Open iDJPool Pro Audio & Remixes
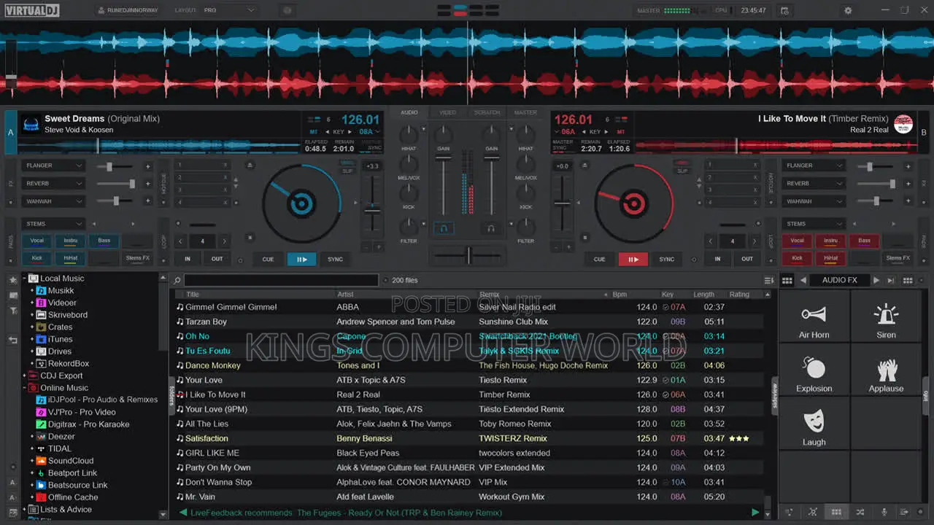 click(x=97, y=400)
